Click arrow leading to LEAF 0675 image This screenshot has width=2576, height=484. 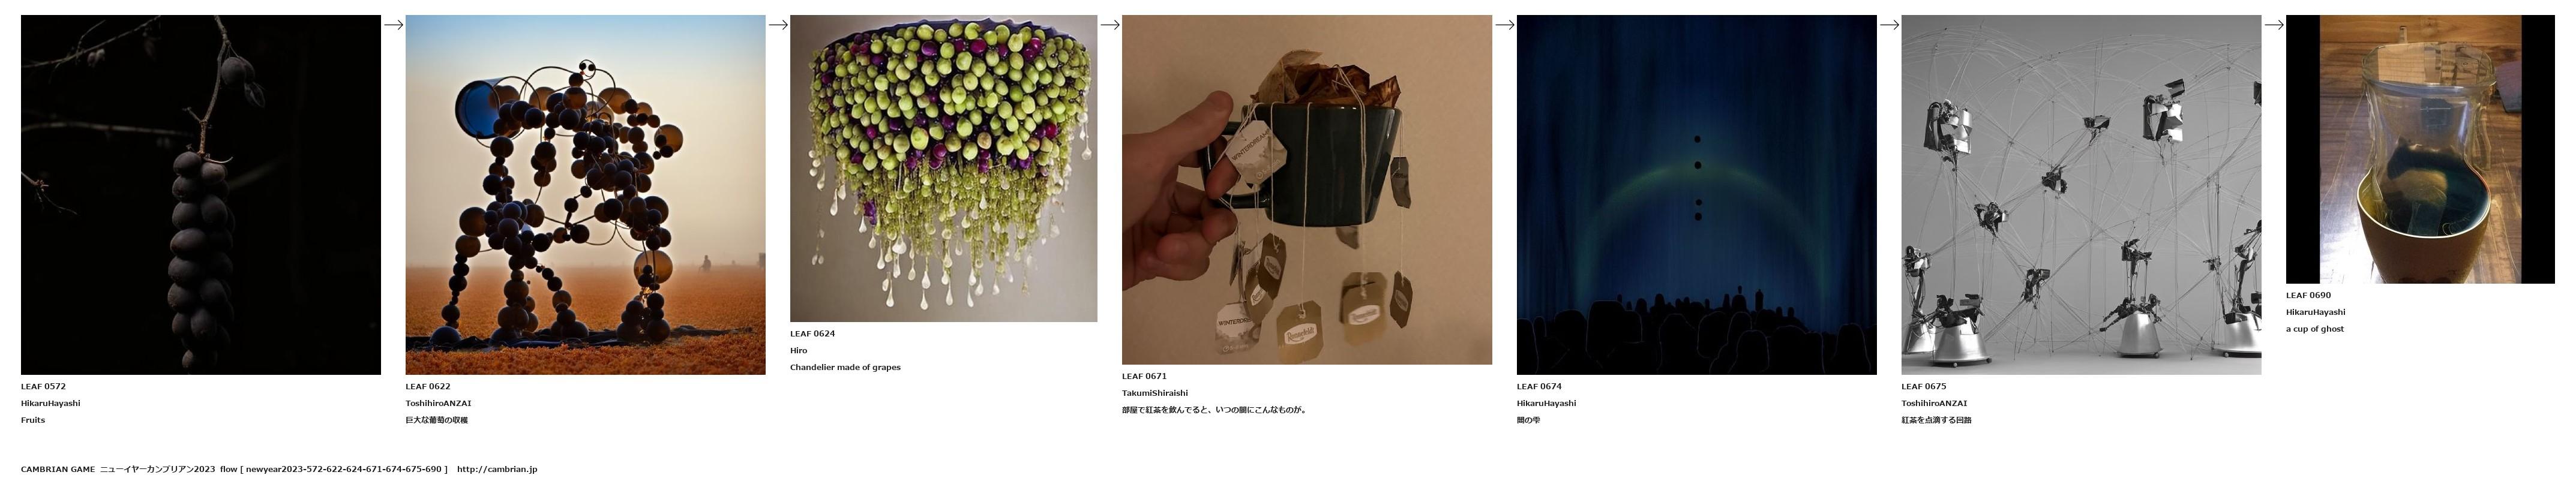click(1889, 25)
